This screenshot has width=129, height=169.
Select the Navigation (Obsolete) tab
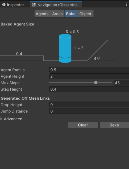coord(56,5)
